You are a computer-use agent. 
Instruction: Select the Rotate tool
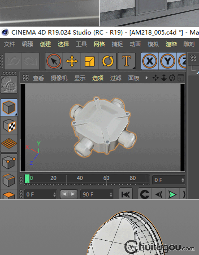click(x=107, y=61)
